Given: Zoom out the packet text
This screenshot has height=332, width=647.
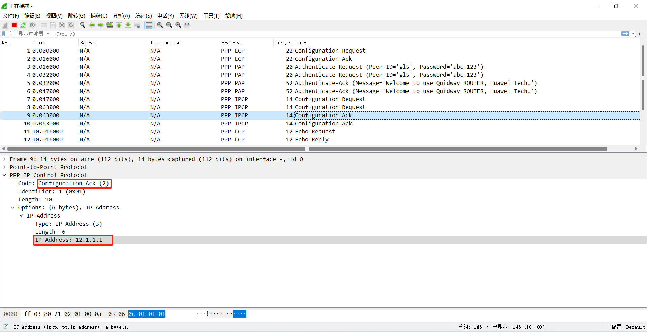Looking at the screenshot, I should [169, 25].
